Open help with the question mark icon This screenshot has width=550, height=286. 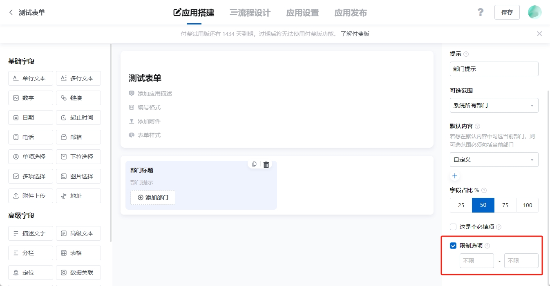(x=481, y=12)
